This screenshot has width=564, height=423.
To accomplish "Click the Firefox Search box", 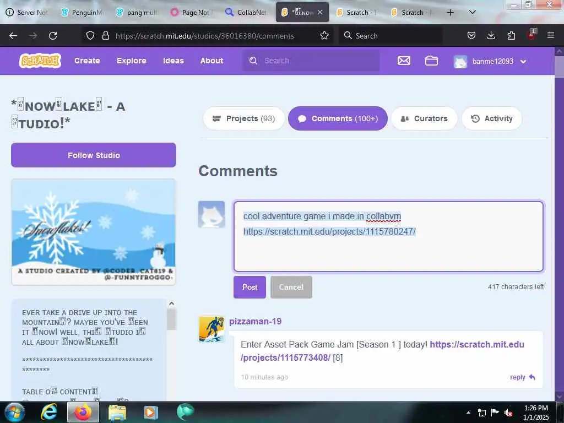I will click(391, 36).
